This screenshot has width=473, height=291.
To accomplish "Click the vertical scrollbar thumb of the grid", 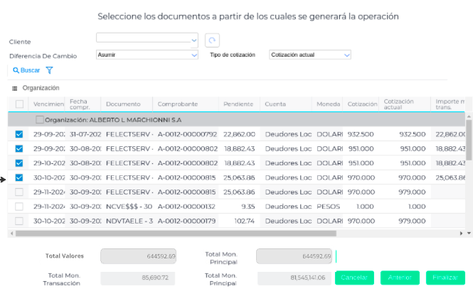I will point(469,140).
